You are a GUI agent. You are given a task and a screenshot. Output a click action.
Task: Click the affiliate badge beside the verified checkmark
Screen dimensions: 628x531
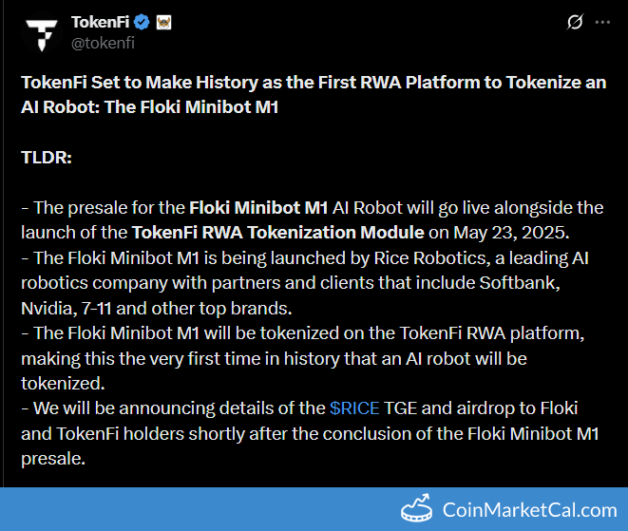162,22
